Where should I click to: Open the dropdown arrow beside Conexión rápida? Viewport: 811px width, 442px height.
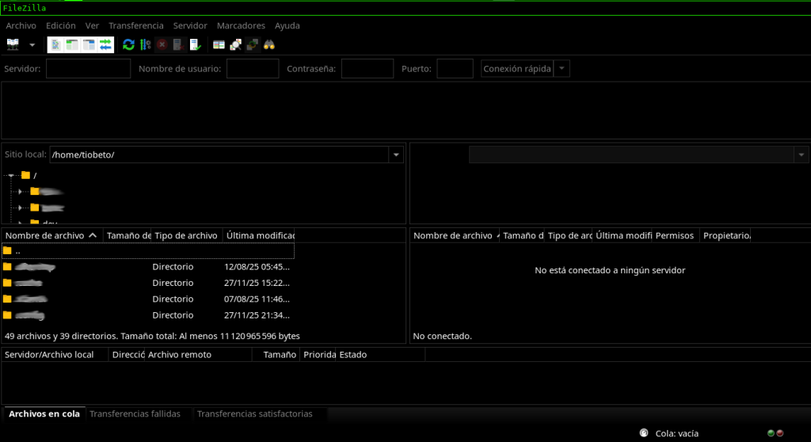[562, 69]
